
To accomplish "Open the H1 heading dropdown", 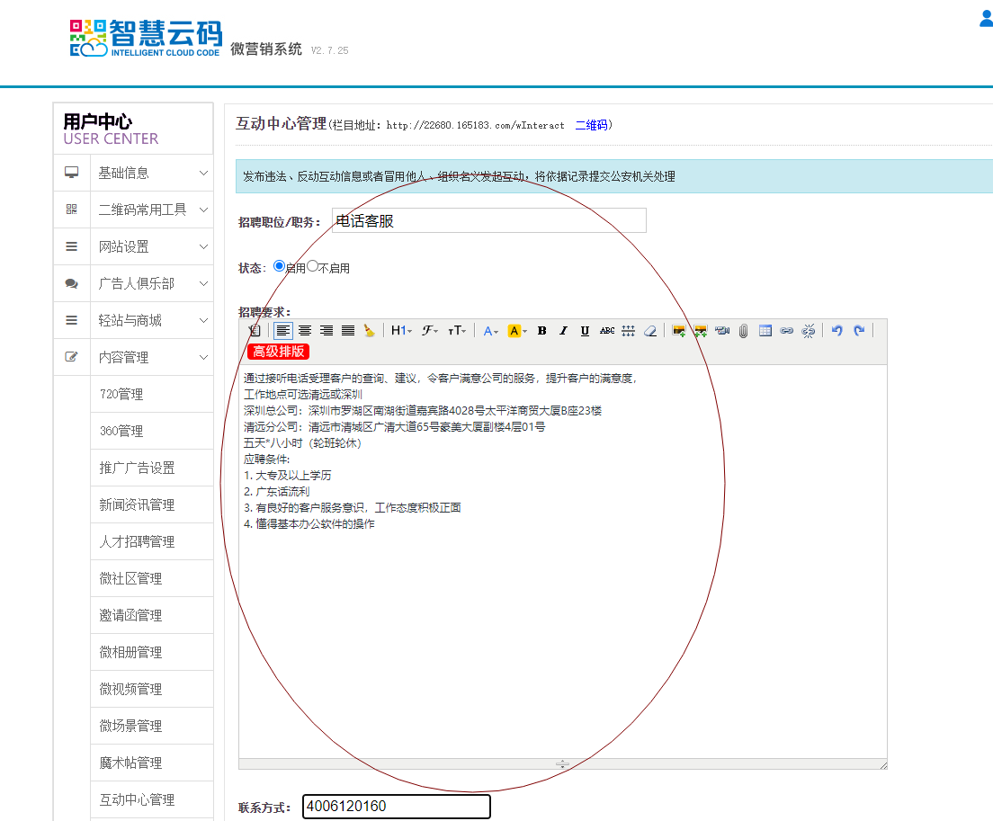I will (x=401, y=331).
